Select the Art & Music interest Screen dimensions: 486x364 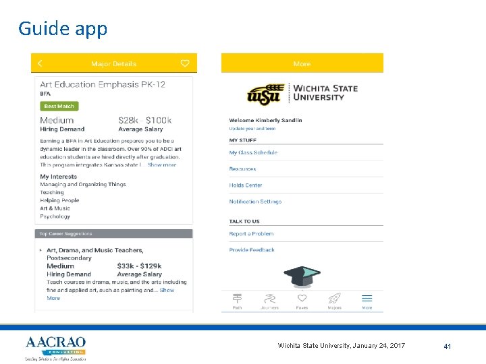[55, 208]
